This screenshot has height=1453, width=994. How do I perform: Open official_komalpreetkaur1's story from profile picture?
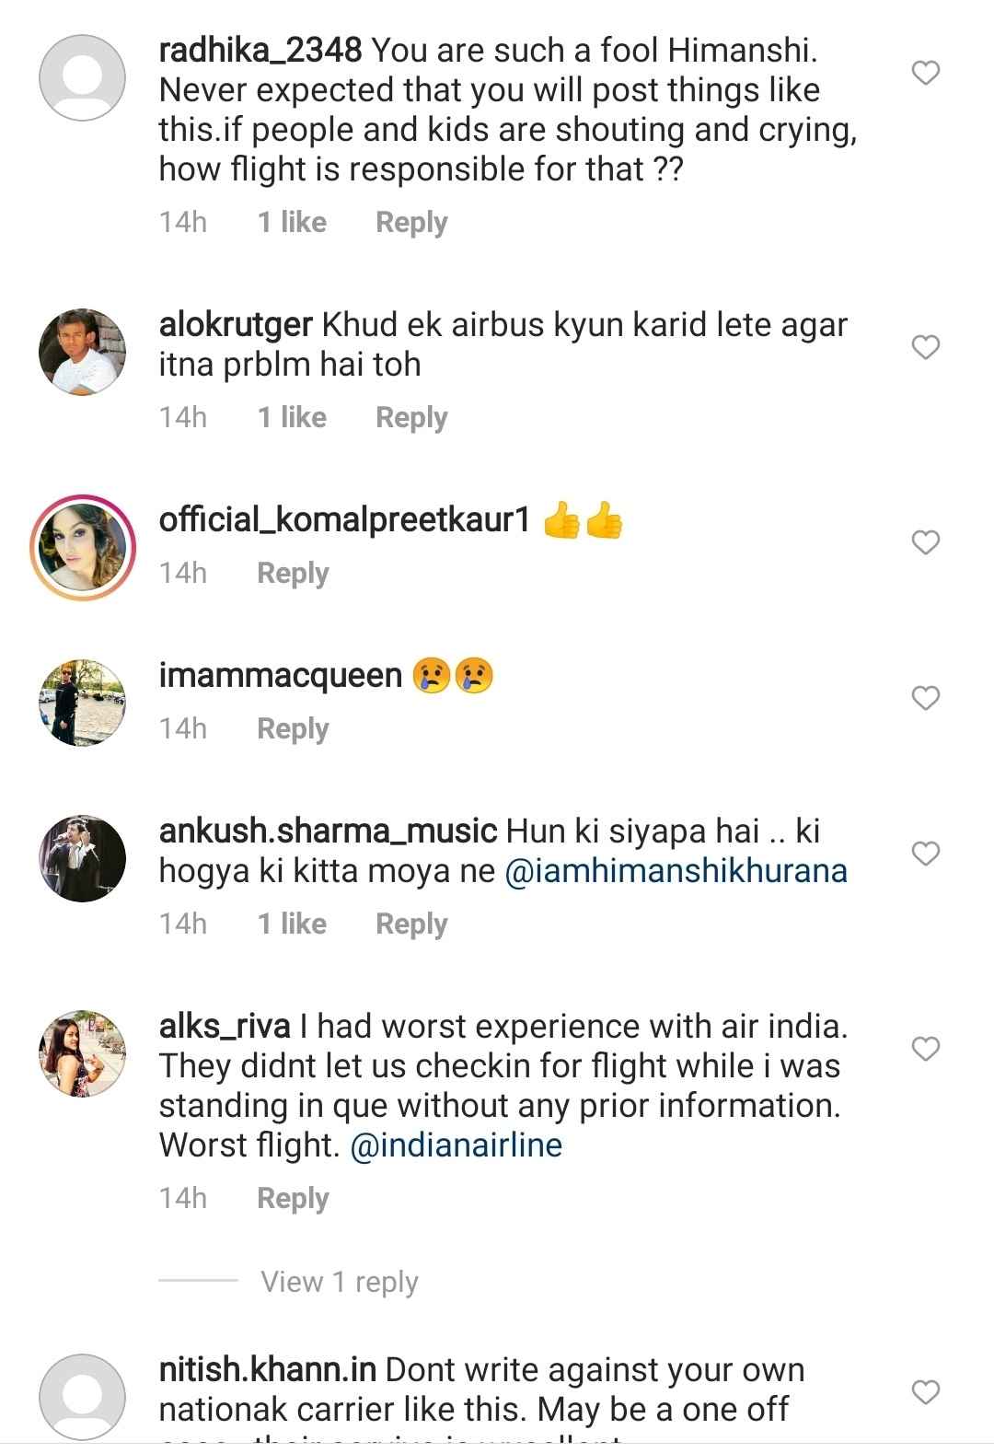pos(83,548)
